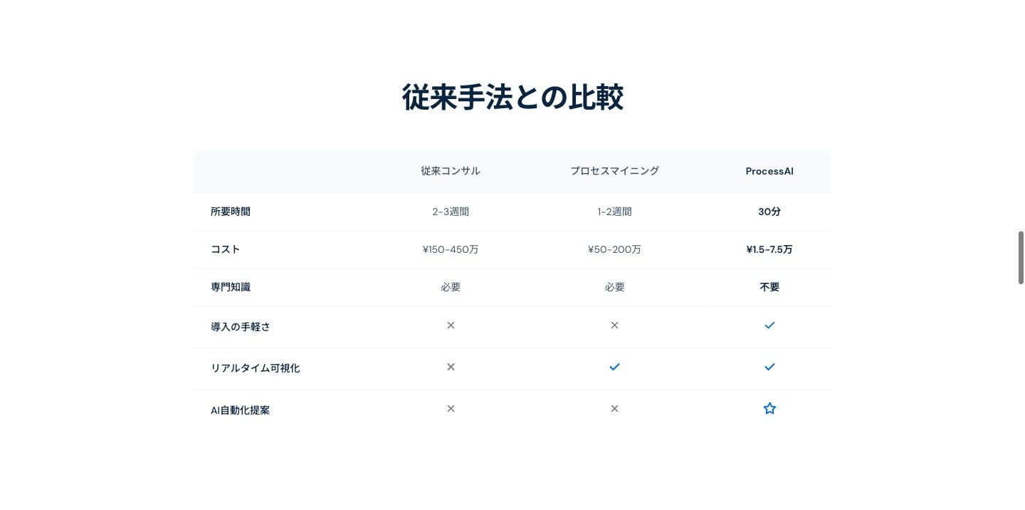
Task: Click the 2-3週間 cell
Action: 451,212
